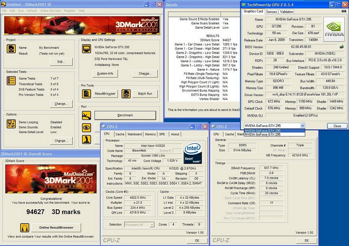This screenshot has height=246, width=349.
Task: Open the Memory tab in the CPU-Z window showing the CPU tab
Action: click(x=150, y=134)
